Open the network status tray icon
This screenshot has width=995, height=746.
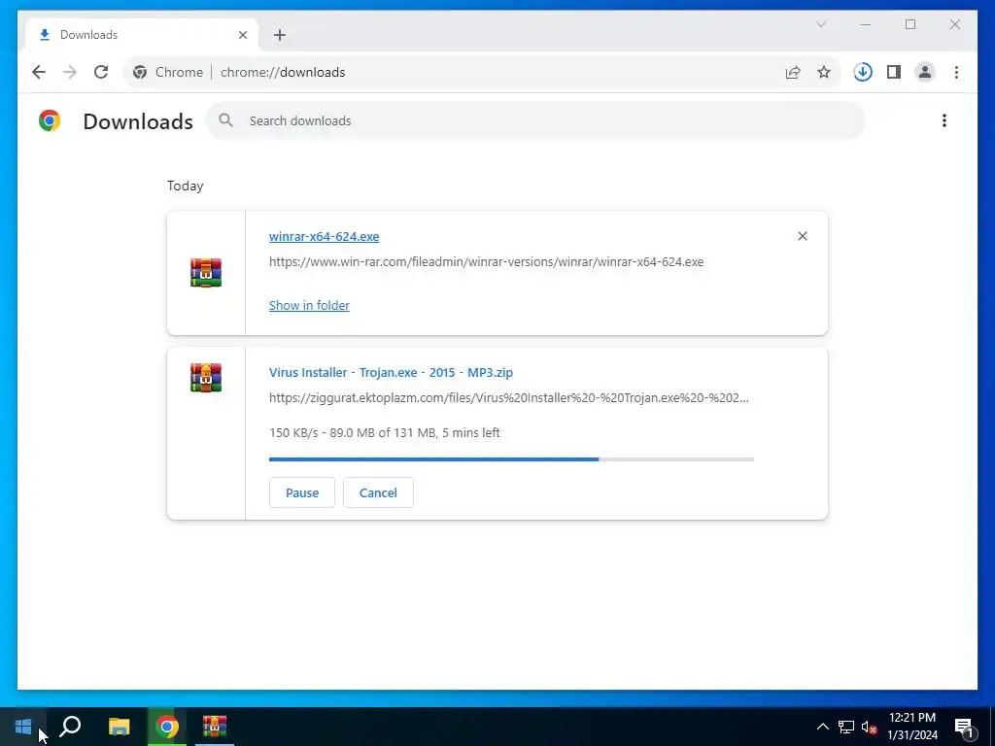pos(846,727)
